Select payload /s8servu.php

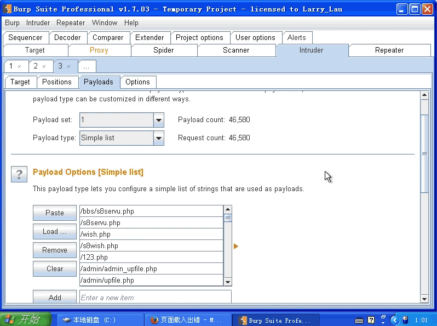point(151,223)
